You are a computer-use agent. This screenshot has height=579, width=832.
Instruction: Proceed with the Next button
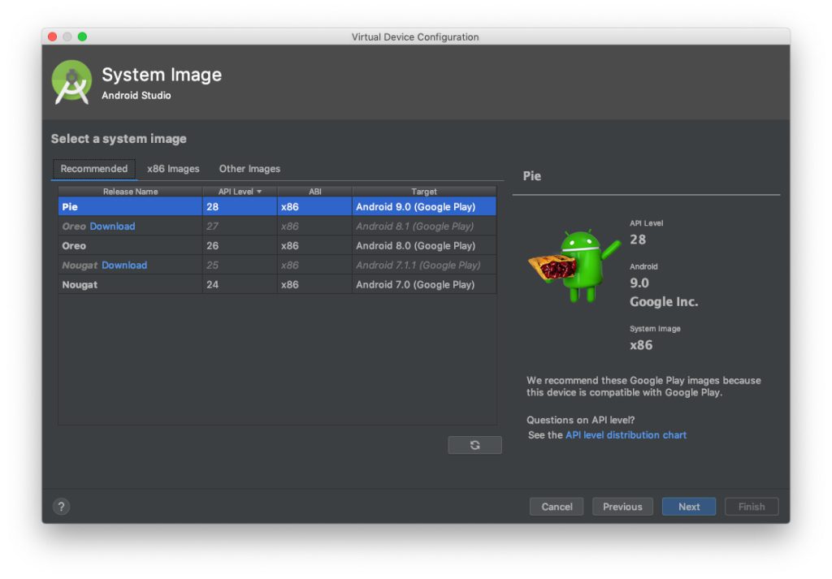click(689, 507)
